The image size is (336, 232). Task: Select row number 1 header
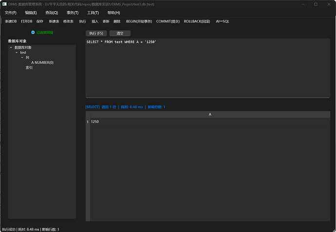[x=88, y=122]
